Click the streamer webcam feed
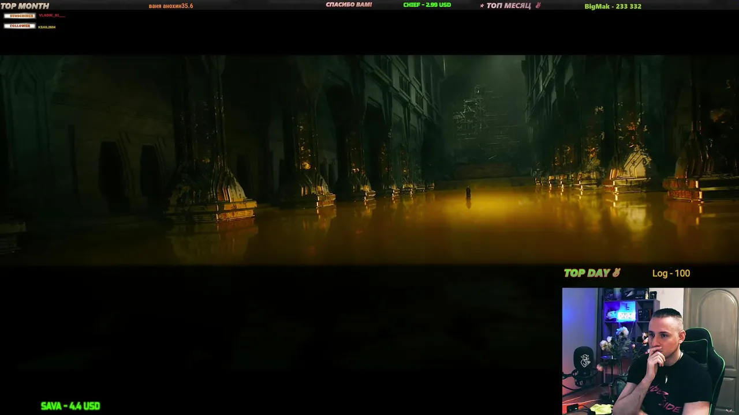 [x=650, y=351]
